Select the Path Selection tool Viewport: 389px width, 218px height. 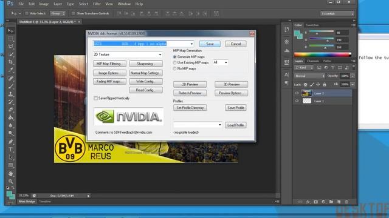pyautogui.click(x=10, y=157)
